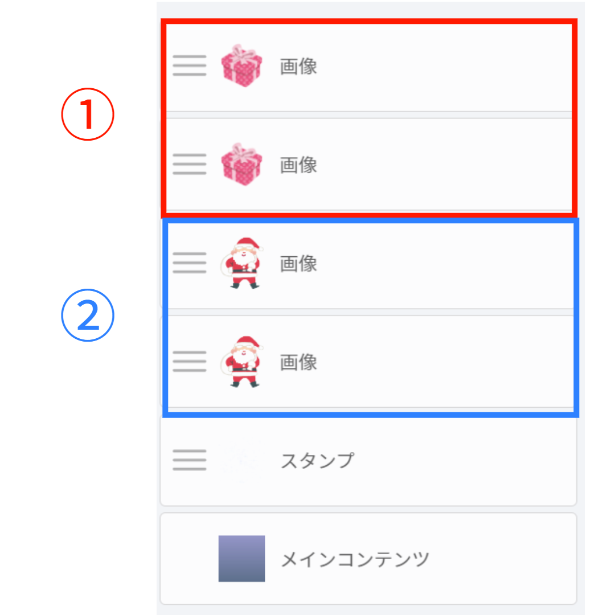Select the スタンプ layer label

[318, 461]
